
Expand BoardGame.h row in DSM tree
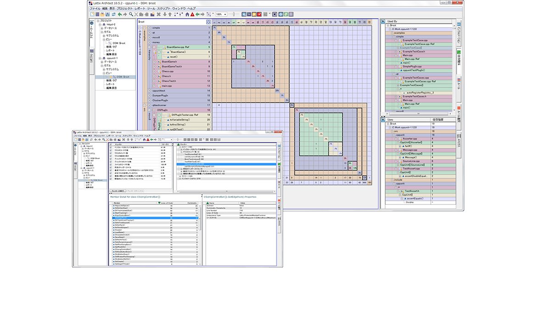(154, 62)
